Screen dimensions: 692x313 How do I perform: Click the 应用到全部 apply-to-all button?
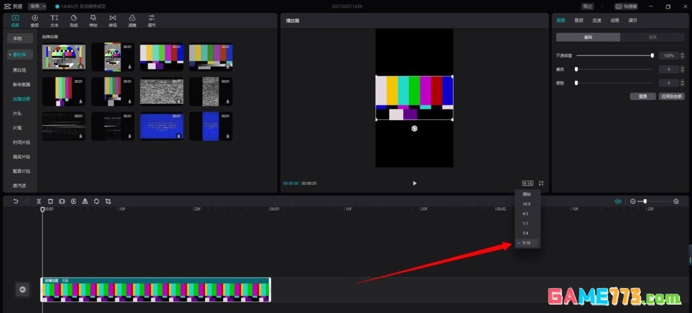671,96
